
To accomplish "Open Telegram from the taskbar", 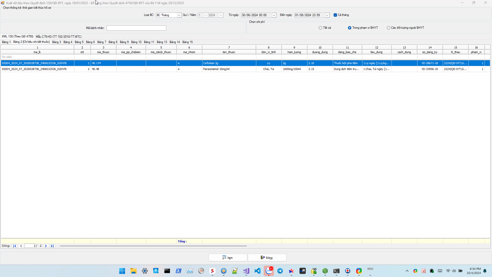I will tap(280, 271).
